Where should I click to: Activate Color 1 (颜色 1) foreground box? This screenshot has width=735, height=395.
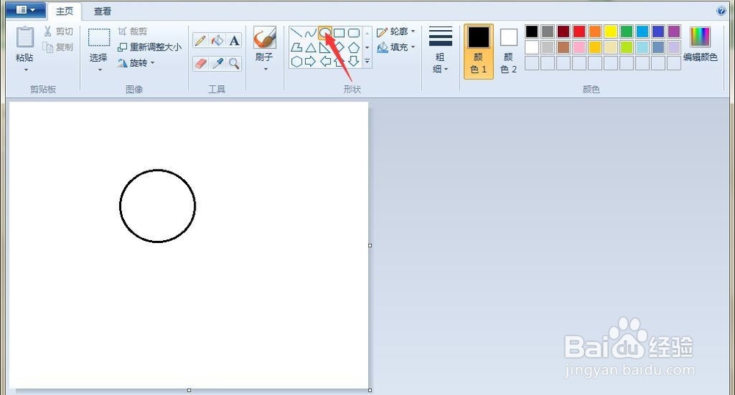tap(478, 51)
